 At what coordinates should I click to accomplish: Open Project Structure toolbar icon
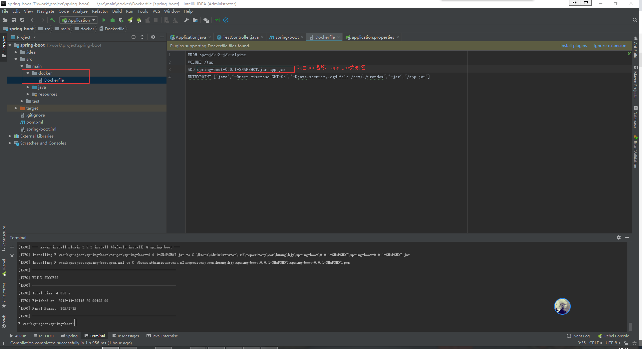pos(195,20)
